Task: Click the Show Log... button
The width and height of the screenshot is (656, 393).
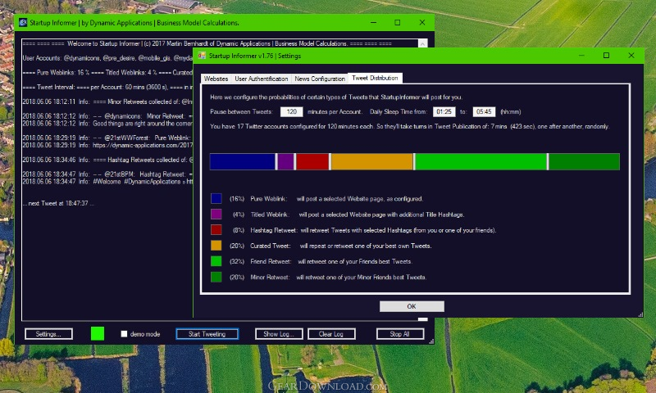Action: coord(279,334)
